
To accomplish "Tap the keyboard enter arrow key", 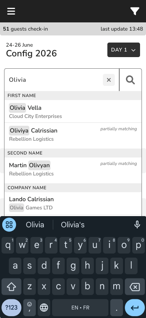I will pos(135,308).
